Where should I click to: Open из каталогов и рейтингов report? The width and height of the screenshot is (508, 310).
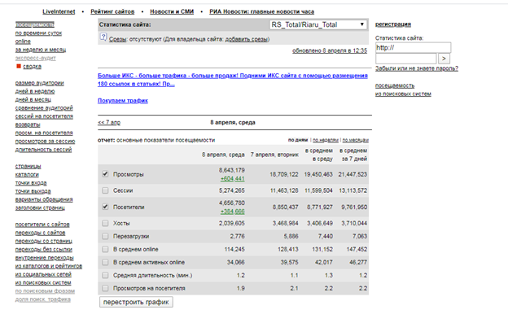49,266
